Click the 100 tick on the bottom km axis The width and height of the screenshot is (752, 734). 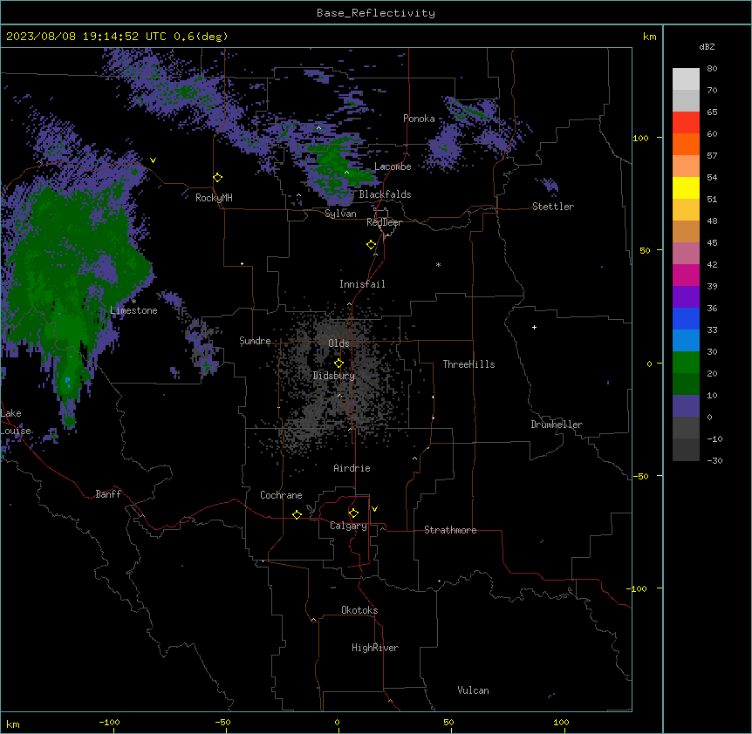pyautogui.click(x=562, y=722)
